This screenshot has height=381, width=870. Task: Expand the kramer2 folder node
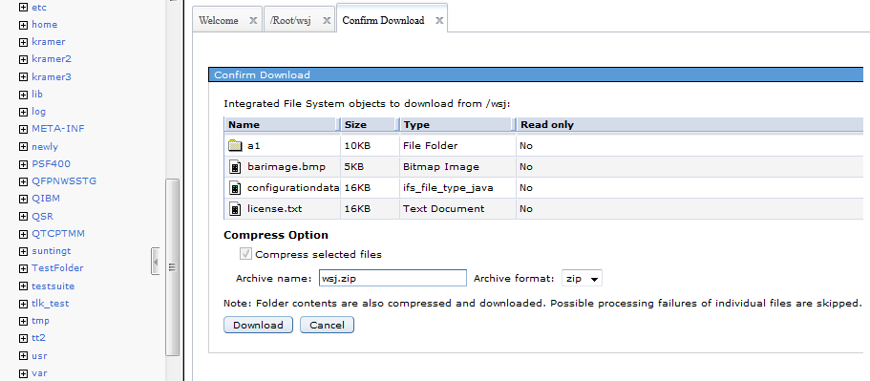(23, 59)
